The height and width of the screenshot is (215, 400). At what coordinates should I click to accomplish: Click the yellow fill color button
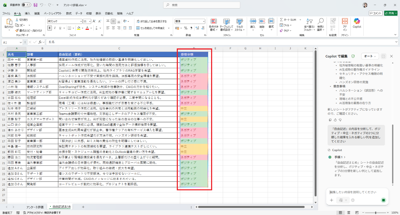(78, 28)
